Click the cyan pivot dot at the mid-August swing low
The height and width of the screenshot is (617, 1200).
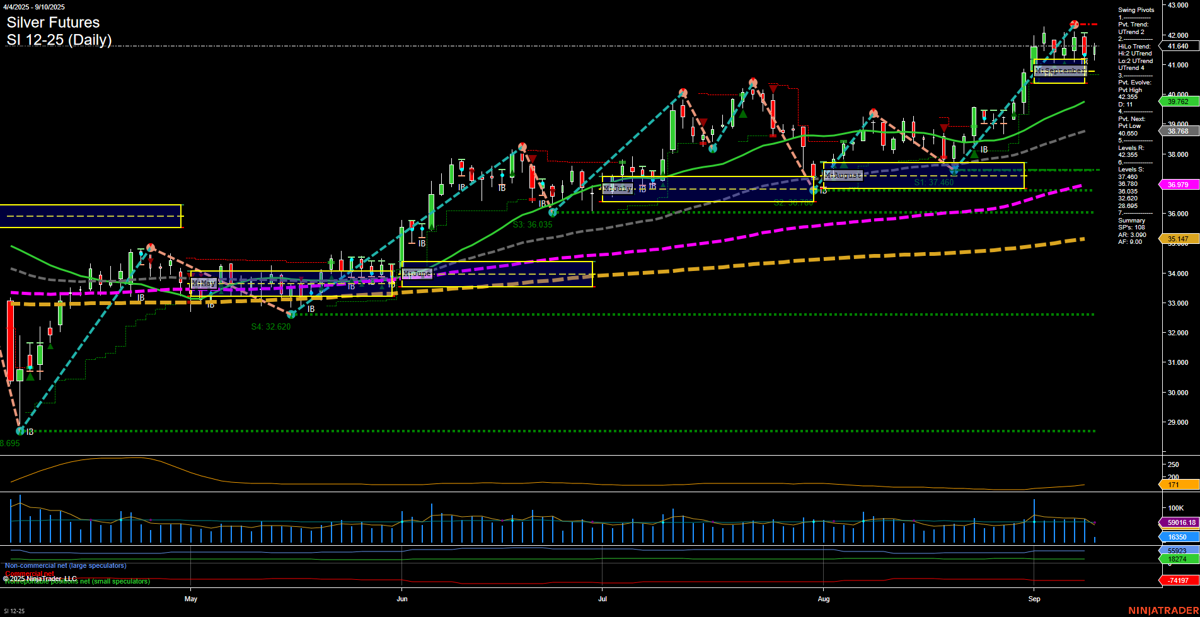[955, 170]
